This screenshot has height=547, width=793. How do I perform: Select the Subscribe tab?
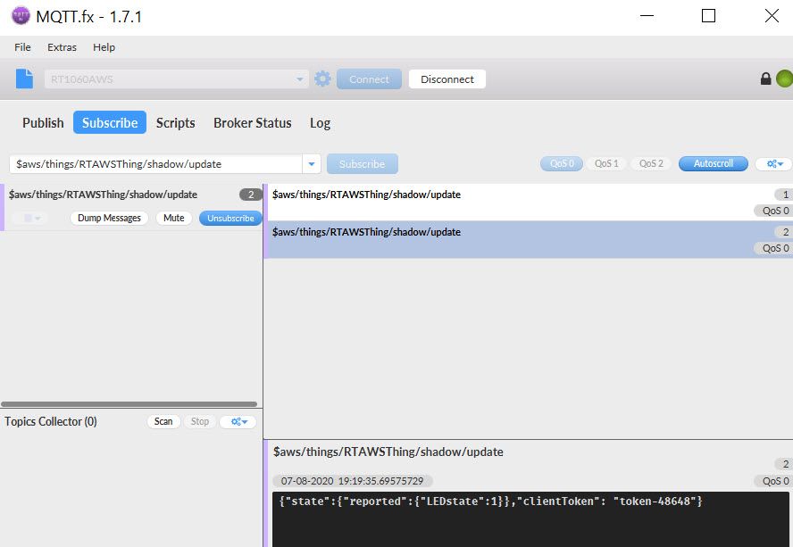110,122
